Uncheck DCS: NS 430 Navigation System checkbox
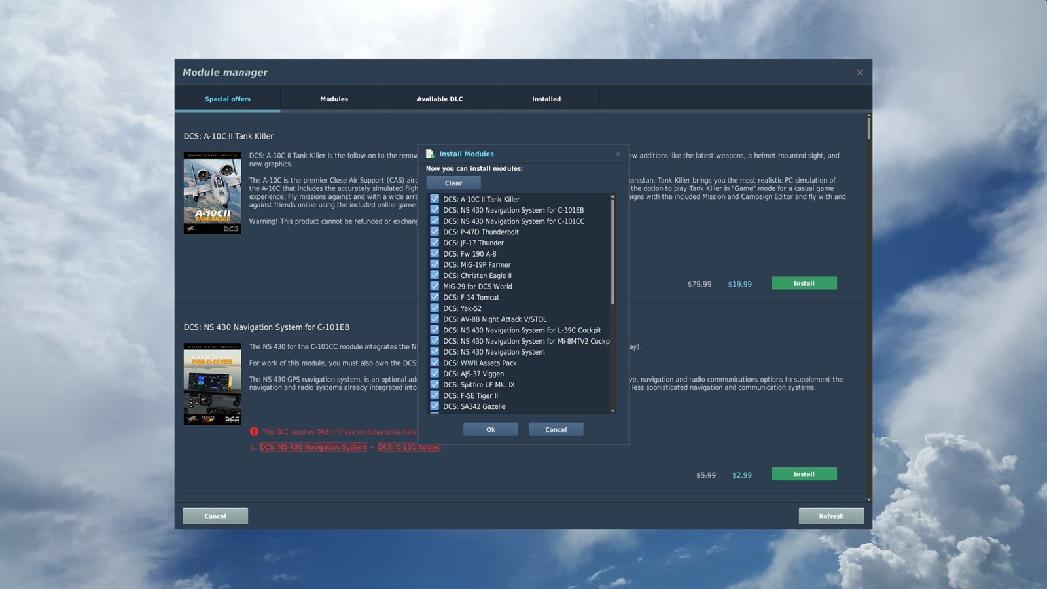The image size is (1047, 589). [435, 351]
